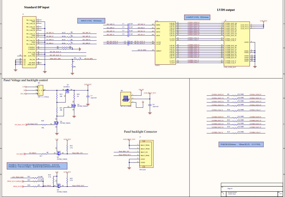Select the CON_LVDS_OUT J5 connector
Image resolution: width=285 pixels, height=197 pixels.
pos(236,44)
